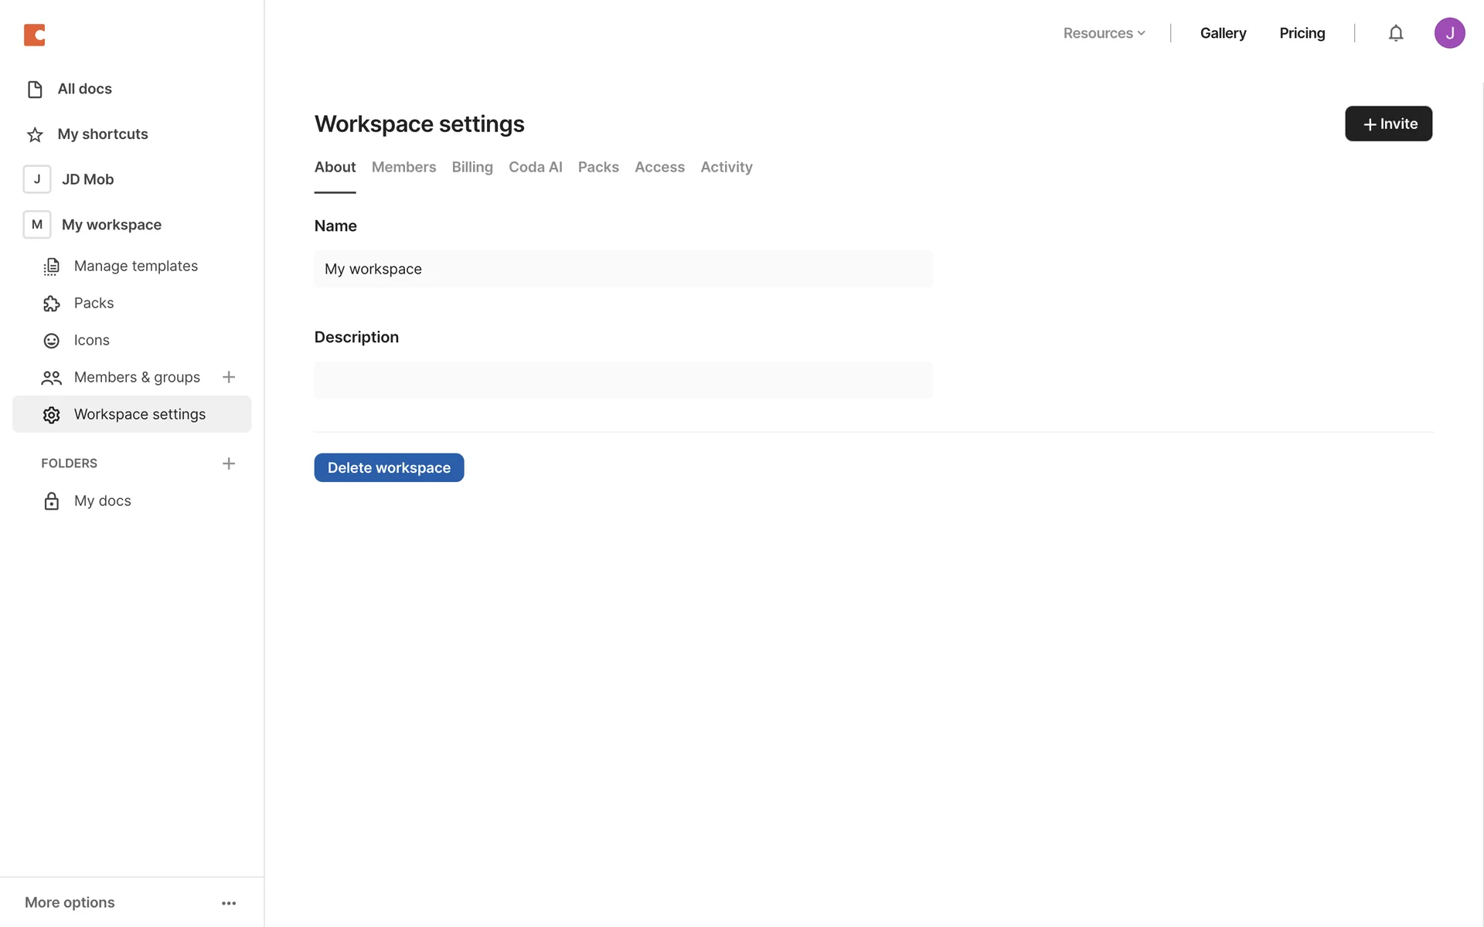
Task: Collapse the My workspace section
Action: (111, 225)
